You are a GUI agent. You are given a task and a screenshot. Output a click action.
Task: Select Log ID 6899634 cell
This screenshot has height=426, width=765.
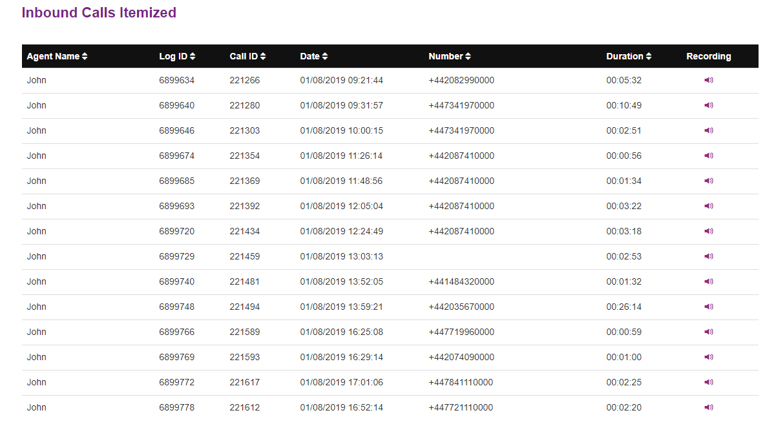pos(176,81)
